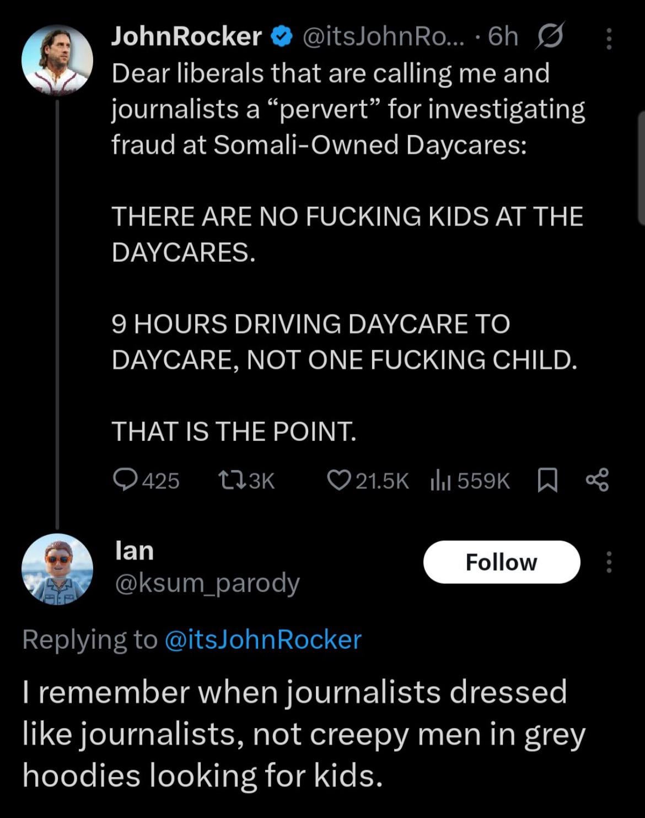The image size is (645, 818).
Task: Open JohnRocker's profile picture
Action: point(57,60)
